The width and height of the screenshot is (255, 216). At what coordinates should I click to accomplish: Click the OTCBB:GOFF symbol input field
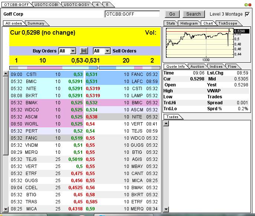point(133,14)
